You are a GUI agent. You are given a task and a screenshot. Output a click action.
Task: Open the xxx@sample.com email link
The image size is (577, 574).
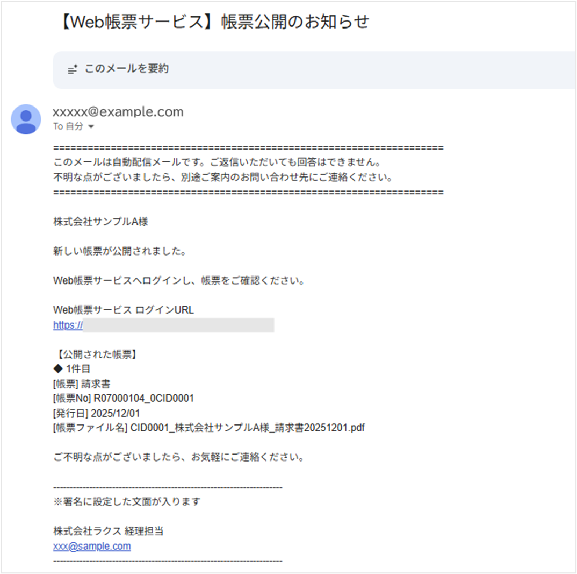pyautogui.click(x=92, y=546)
